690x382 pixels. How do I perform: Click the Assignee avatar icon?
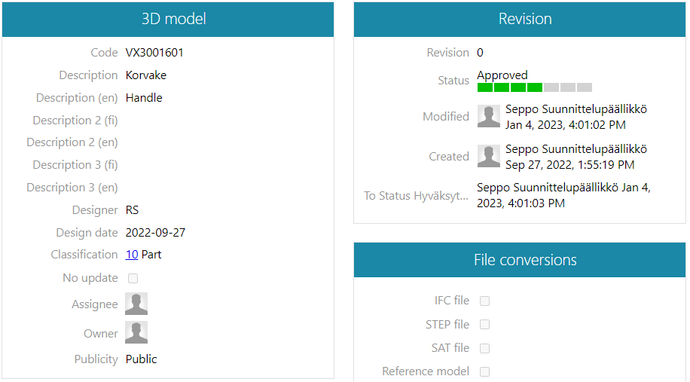point(136,304)
